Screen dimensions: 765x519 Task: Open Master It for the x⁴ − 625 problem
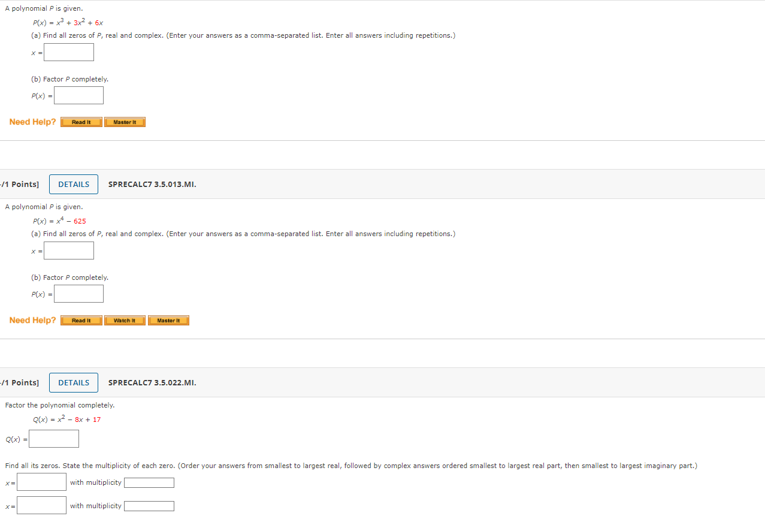click(168, 321)
